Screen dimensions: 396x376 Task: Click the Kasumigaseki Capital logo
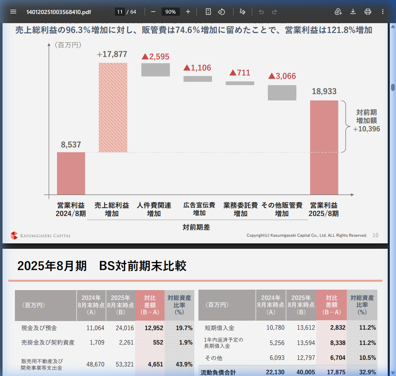[40, 235]
